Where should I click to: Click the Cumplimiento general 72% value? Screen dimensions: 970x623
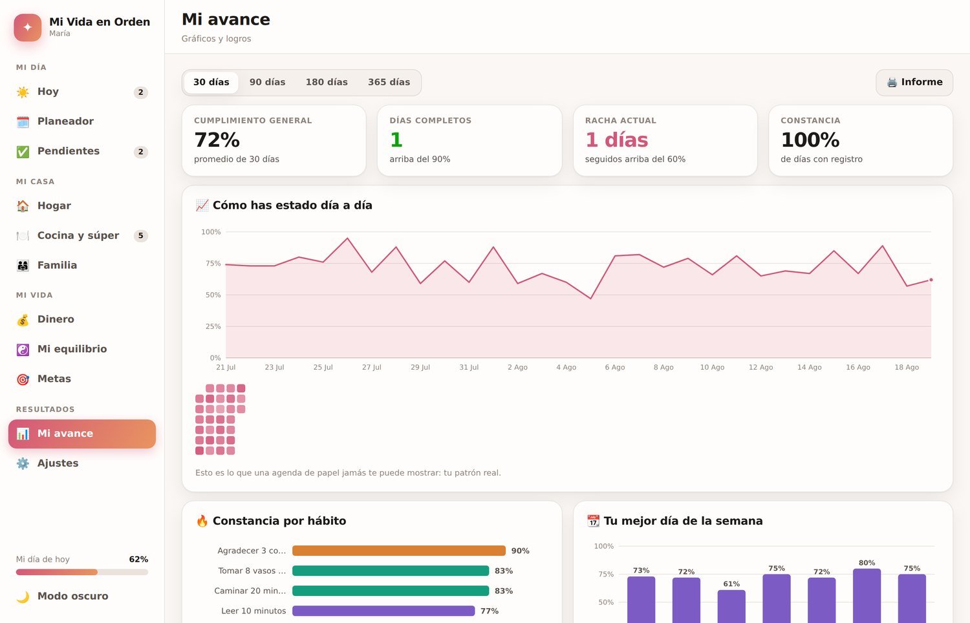(x=217, y=140)
